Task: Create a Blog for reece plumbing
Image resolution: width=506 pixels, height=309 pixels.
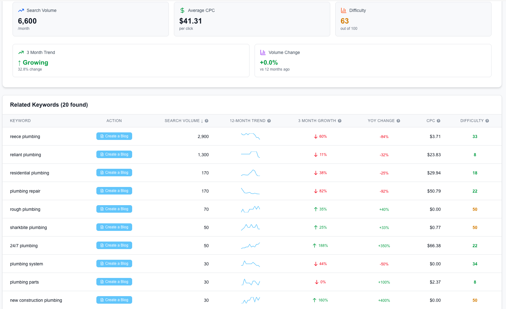Action: [114, 136]
